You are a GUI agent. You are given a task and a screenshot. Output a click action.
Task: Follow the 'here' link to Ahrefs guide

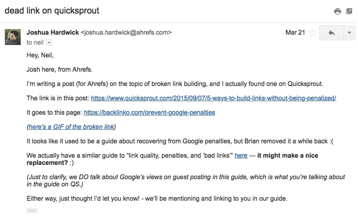pyautogui.click(x=241, y=155)
